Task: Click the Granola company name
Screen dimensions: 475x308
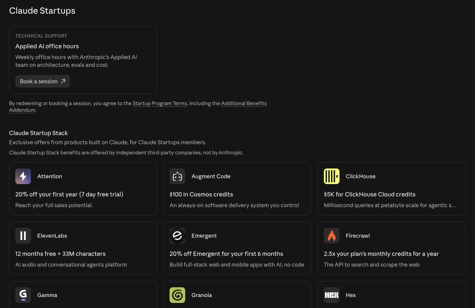Action: (201, 295)
